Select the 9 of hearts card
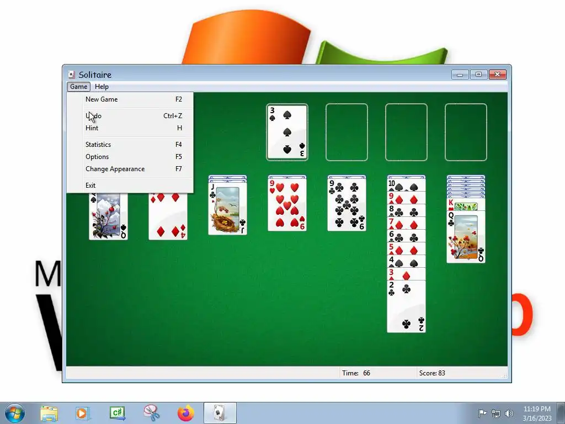The width and height of the screenshot is (565, 424). 287,205
